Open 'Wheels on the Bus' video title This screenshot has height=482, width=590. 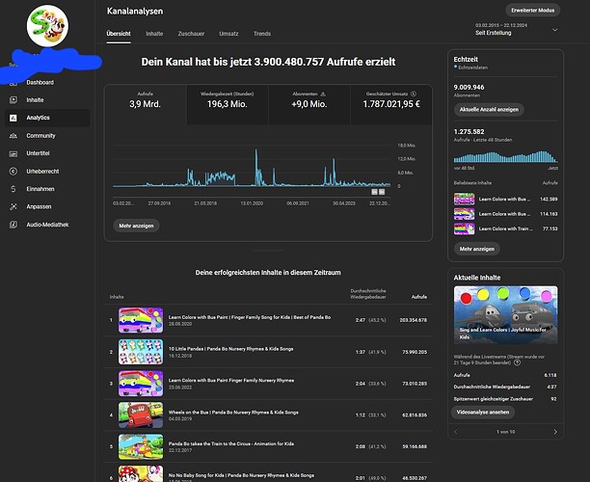[x=233, y=413]
